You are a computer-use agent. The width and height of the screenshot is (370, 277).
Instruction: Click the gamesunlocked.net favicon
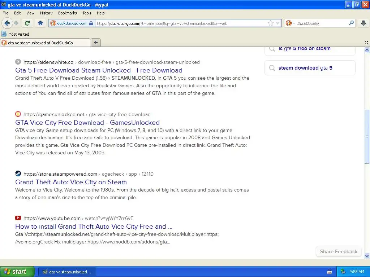pos(18,114)
